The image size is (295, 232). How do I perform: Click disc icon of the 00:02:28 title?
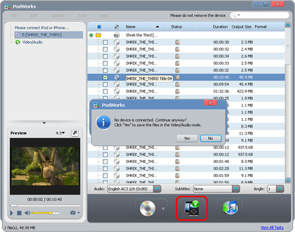(x=117, y=169)
